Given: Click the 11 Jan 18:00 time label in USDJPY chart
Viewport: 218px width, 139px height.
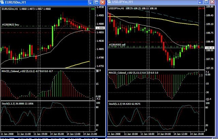Looking at the screenshot, I should coord(148,134).
